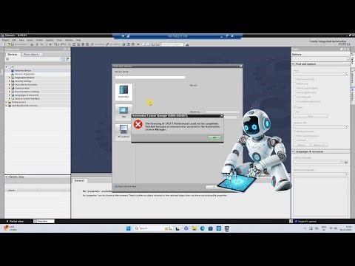Open the Help menu

click(x=78, y=40)
